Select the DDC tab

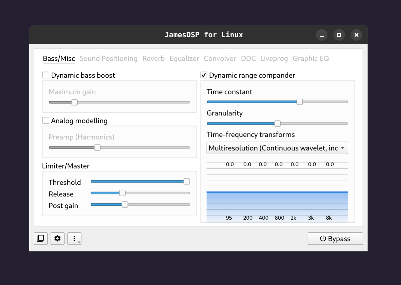[x=248, y=58]
